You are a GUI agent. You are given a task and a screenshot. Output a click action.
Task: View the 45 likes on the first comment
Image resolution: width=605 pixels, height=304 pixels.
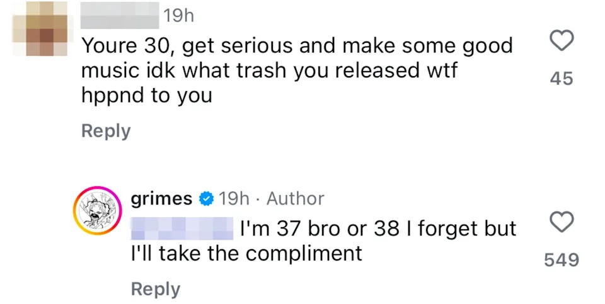[x=562, y=79]
